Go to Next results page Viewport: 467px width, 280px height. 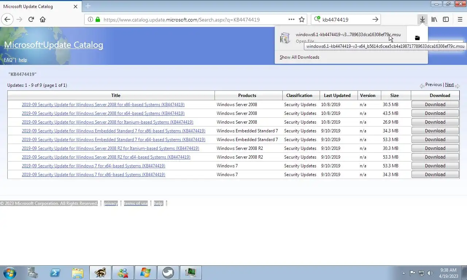click(449, 85)
